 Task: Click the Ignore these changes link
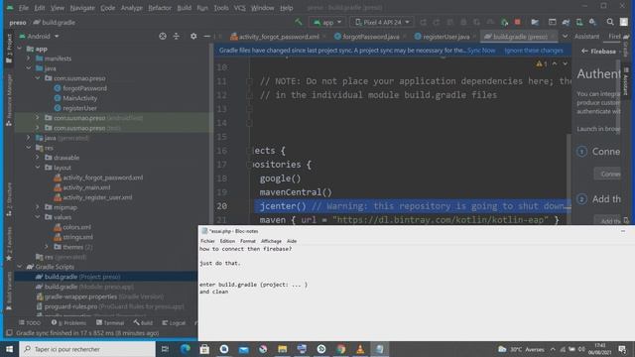coord(534,51)
